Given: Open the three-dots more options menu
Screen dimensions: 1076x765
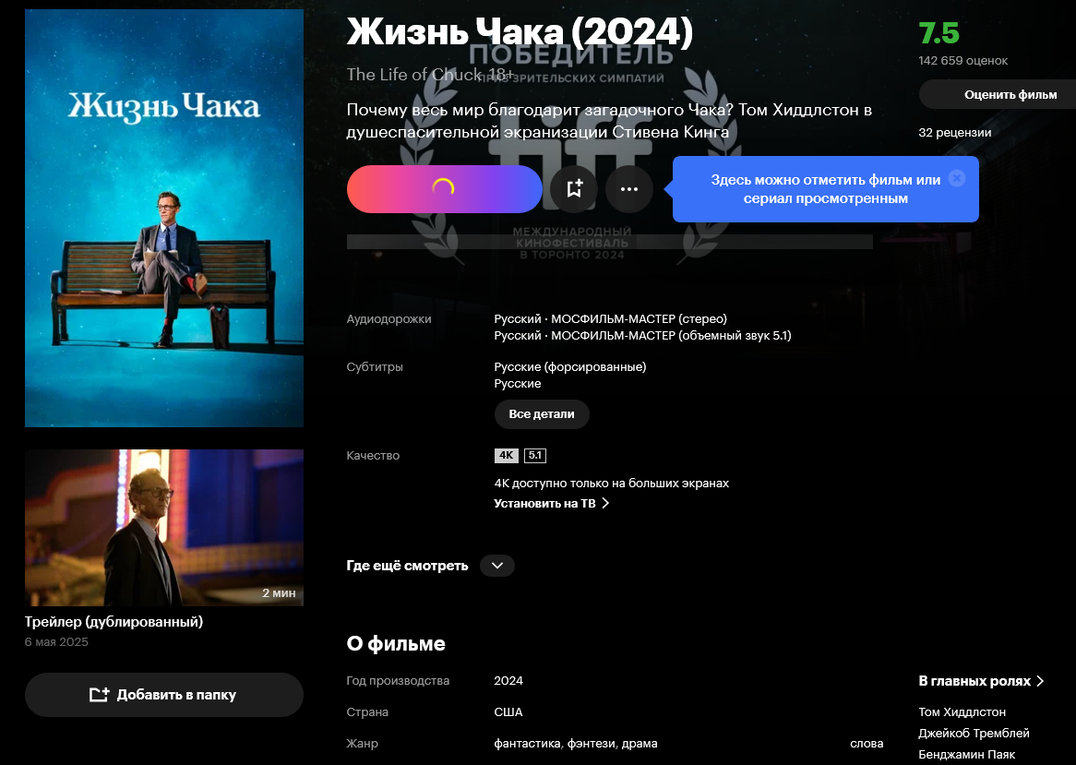Looking at the screenshot, I should [x=629, y=188].
